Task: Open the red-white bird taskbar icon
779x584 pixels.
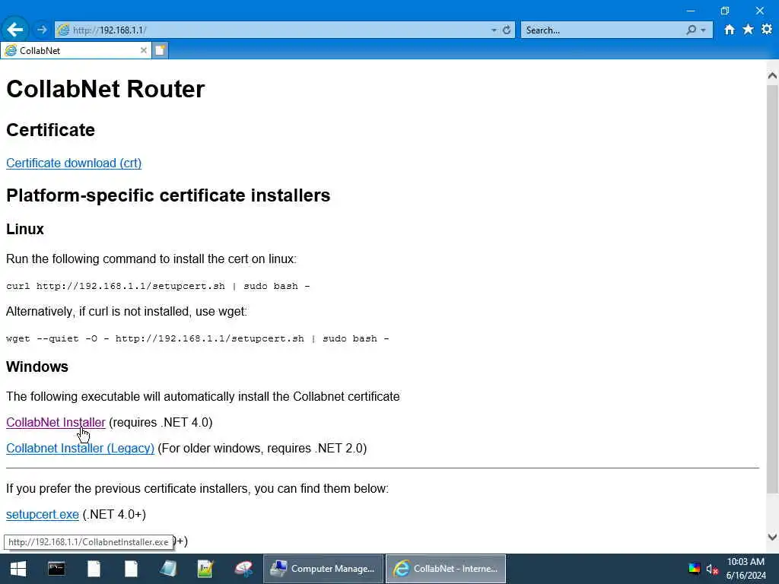Action: click(x=243, y=569)
